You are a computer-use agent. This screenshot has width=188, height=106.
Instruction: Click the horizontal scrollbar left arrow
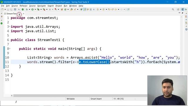pyautogui.click(x=12, y=95)
